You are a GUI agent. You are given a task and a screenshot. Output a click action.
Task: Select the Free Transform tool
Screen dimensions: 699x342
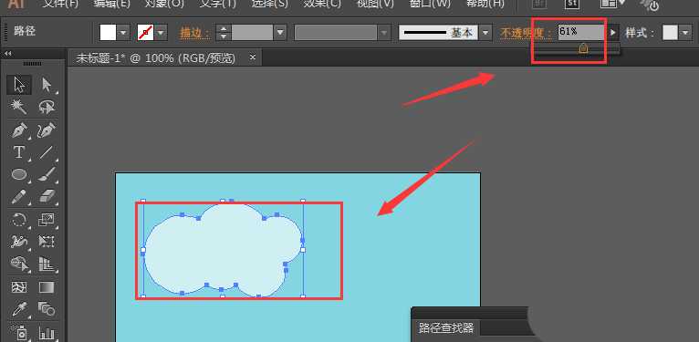click(47, 242)
